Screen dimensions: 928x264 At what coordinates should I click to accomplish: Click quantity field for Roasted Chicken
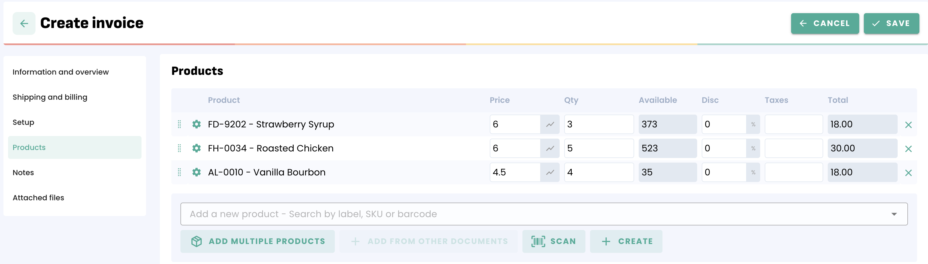598,148
